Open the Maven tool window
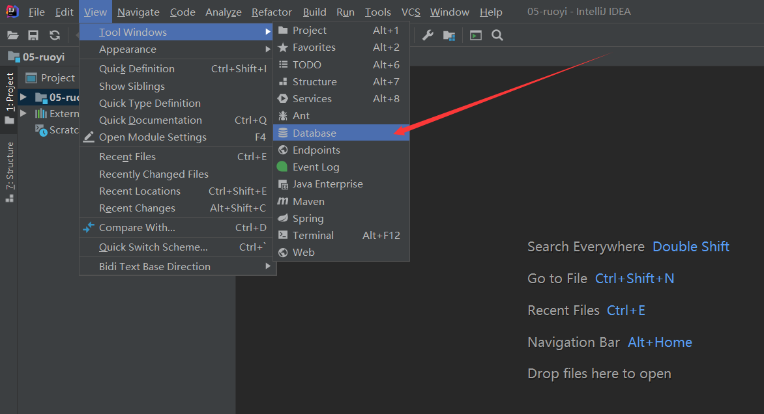The width and height of the screenshot is (764, 414). point(341,201)
